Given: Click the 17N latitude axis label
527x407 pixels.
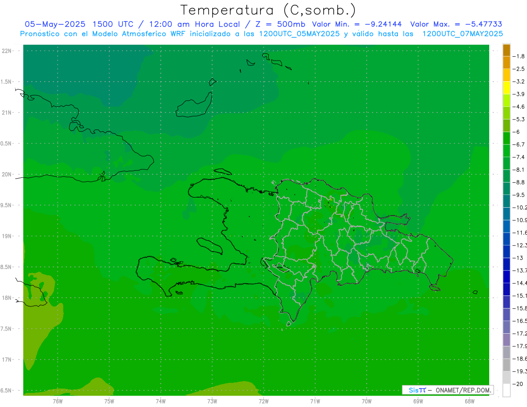Looking at the screenshot, I should [x=7, y=360].
